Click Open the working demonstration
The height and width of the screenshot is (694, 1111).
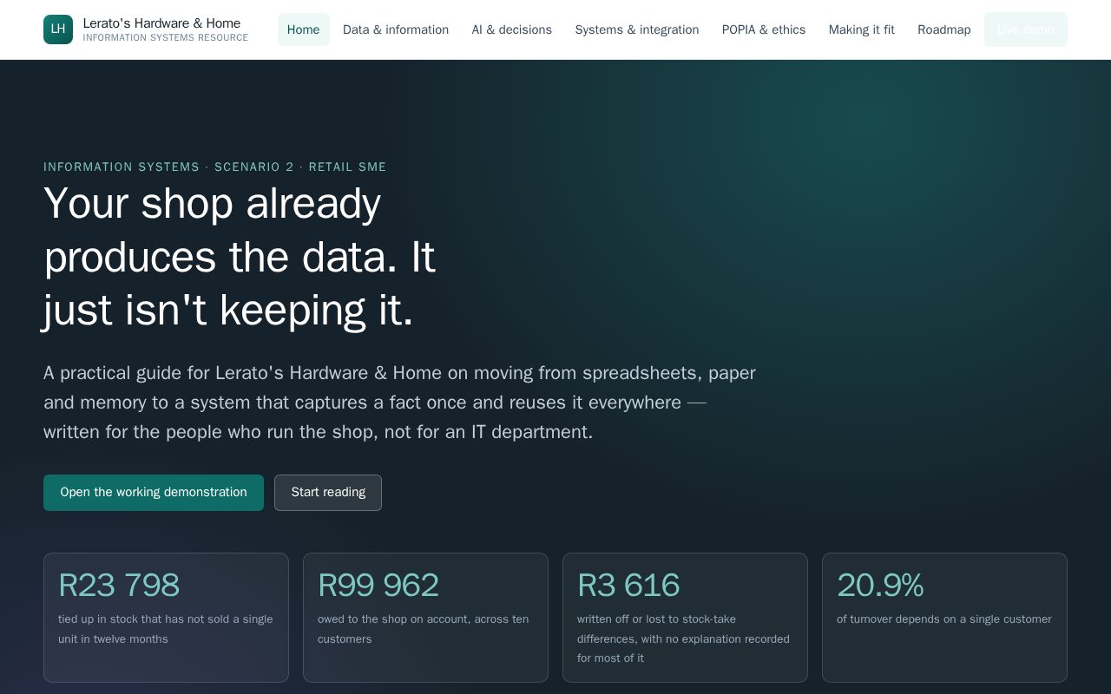(154, 493)
